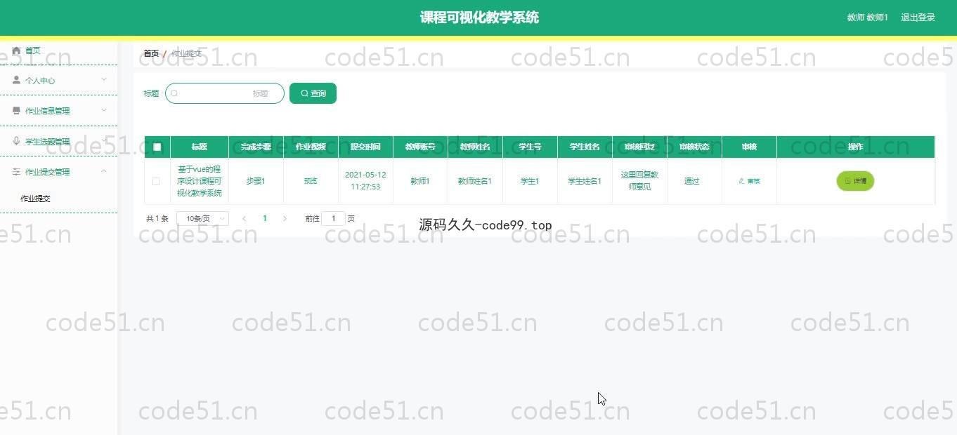The width and height of the screenshot is (957, 435).
Task: Click the 学生1 cell
Action: 530,181
